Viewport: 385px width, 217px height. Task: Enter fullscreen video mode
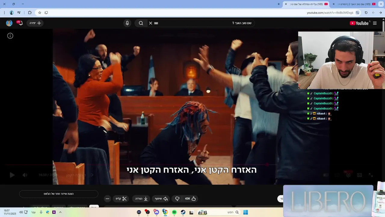click(371, 175)
